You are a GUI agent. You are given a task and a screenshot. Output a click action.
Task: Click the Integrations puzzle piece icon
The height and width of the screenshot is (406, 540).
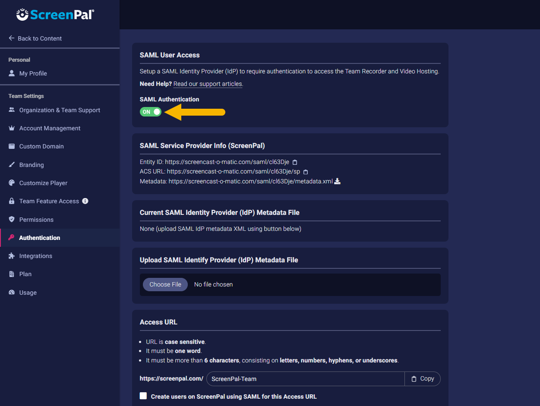click(x=12, y=256)
